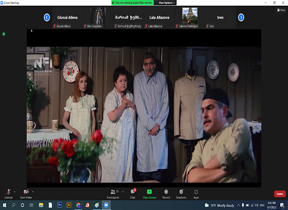
Task: Open audio options arrow next to Unmute
Action: tap(15, 192)
